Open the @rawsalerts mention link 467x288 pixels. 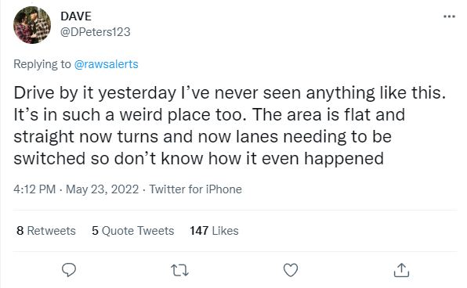106,64
